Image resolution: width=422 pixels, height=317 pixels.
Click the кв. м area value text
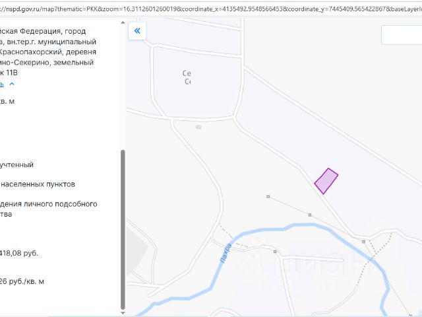(7, 101)
